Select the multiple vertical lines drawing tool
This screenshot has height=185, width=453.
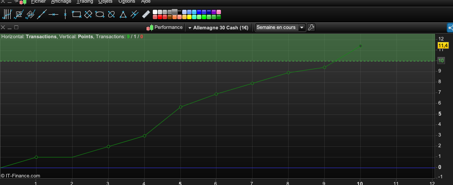[7, 14]
